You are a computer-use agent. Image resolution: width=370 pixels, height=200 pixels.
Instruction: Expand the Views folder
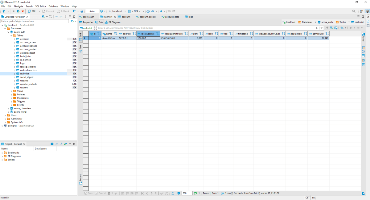[x=12, y=91]
